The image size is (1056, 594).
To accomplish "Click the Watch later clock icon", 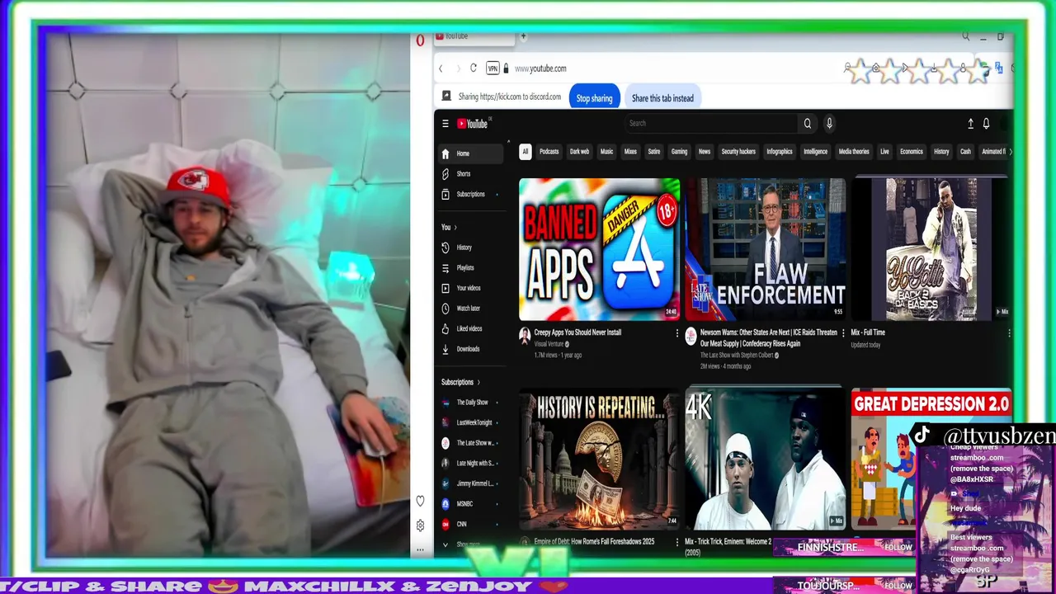I will coord(445,309).
